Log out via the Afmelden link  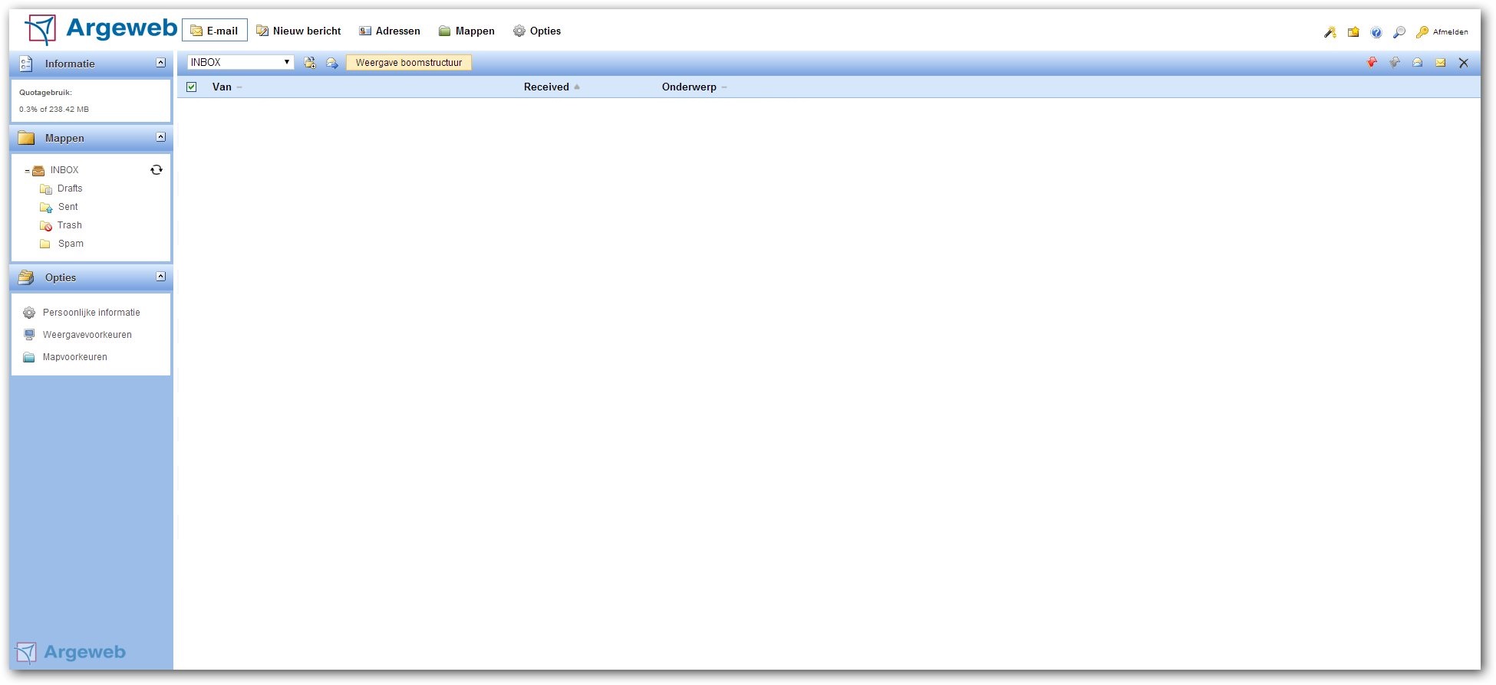[1450, 32]
